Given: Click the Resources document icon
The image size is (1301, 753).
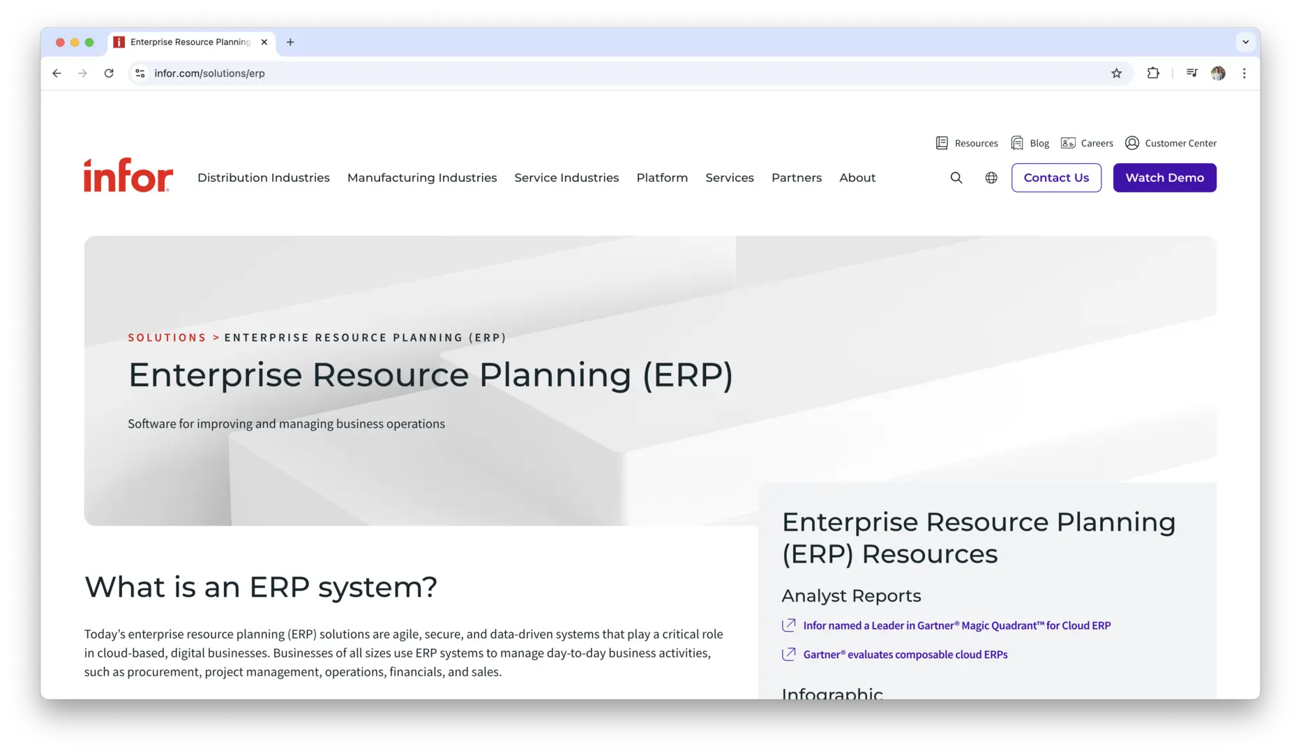Looking at the screenshot, I should (942, 143).
